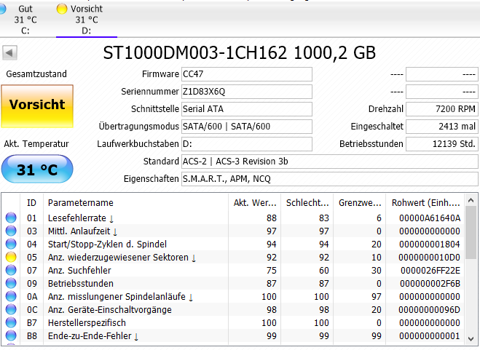
Task: Click the Gesamtzustand label
Action: (x=36, y=74)
